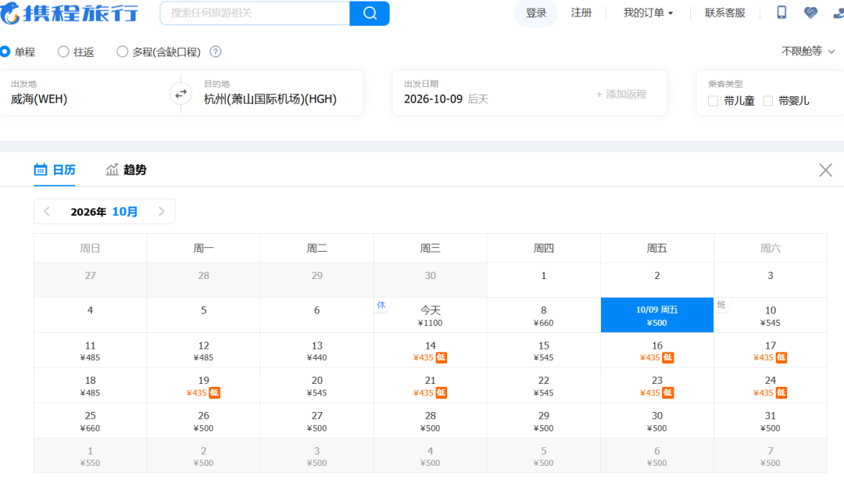The height and width of the screenshot is (494, 844).
Task: Go to previous month in calendar
Action: (47, 212)
